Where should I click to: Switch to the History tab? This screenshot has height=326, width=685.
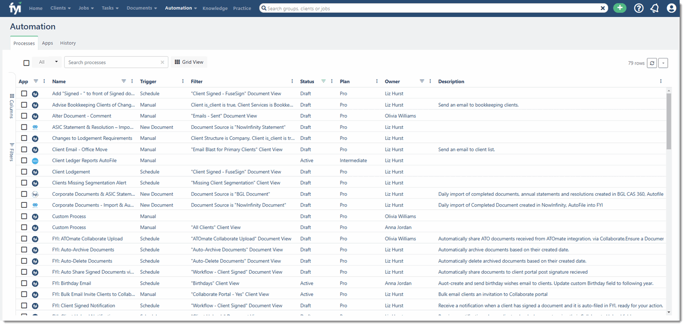pos(67,43)
